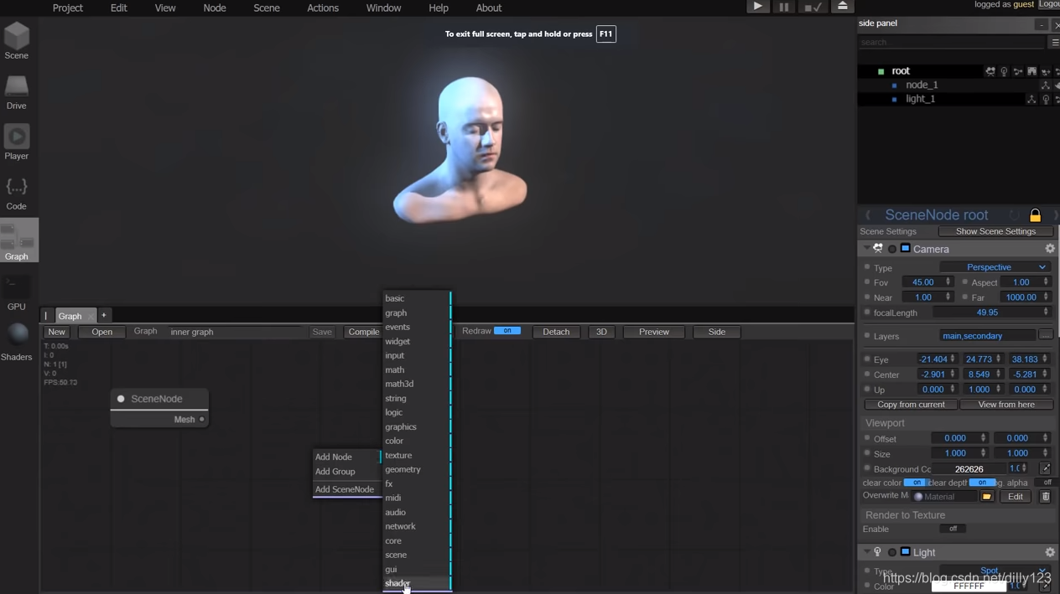Toggle clear color off

click(x=915, y=482)
